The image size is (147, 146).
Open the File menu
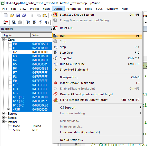pos(5,9)
